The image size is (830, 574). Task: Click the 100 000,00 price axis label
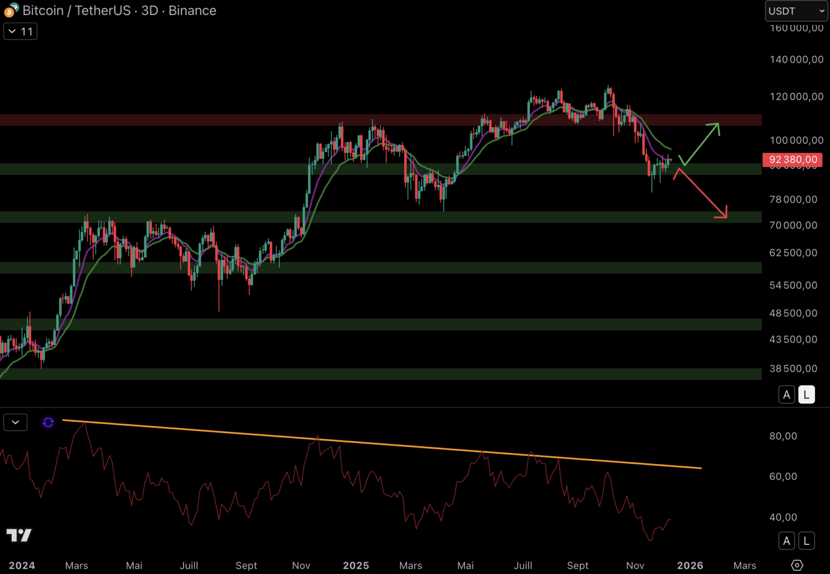click(x=797, y=140)
